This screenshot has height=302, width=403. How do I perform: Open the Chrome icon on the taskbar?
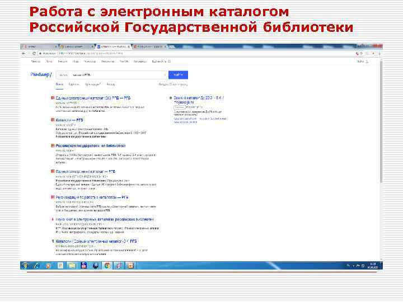point(107,265)
